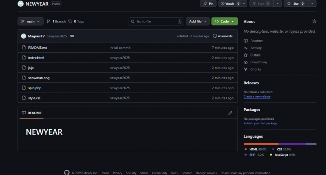Click the purple CSS segment of language bar

292,144
